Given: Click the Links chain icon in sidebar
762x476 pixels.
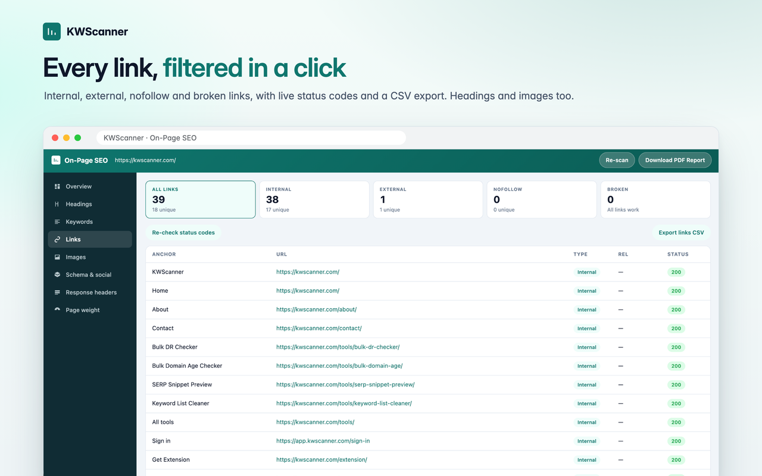Looking at the screenshot, I should coord(57,239).
